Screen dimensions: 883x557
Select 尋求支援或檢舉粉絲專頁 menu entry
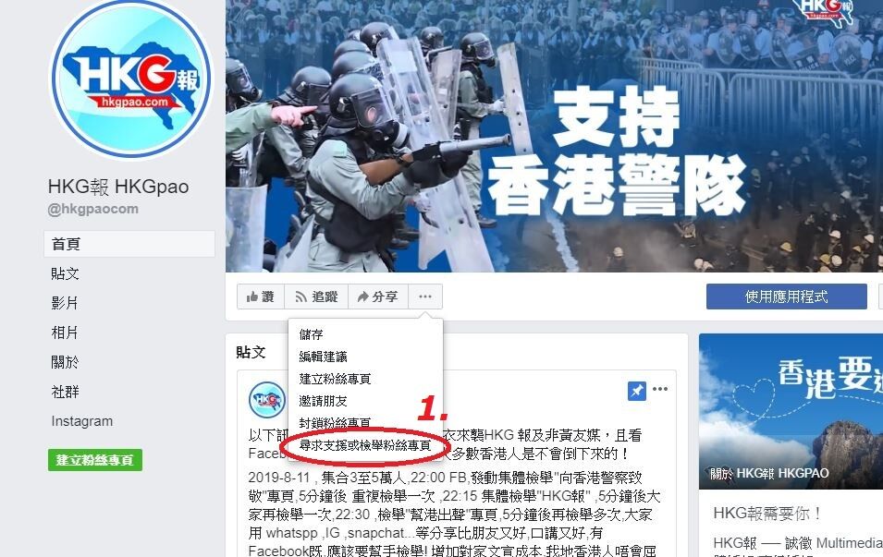click(365, 445)
